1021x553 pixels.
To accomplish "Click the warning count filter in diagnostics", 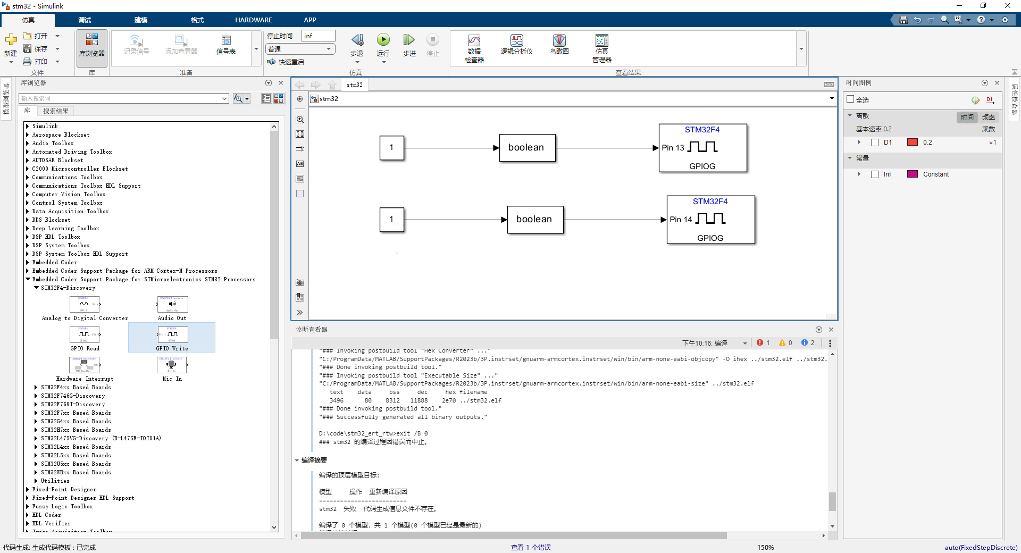I will (785, 343).
